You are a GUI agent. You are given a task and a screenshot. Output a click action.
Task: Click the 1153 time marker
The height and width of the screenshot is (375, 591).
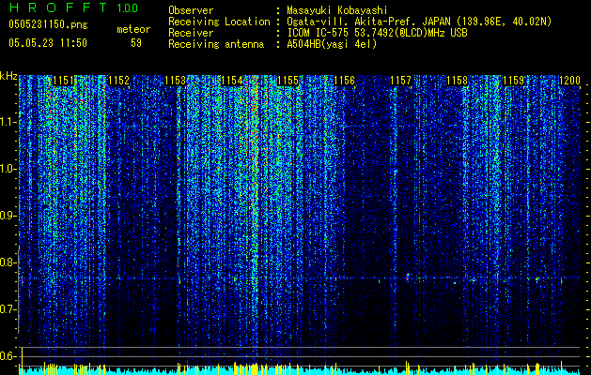pyautogui.click(x=176, y=81)
